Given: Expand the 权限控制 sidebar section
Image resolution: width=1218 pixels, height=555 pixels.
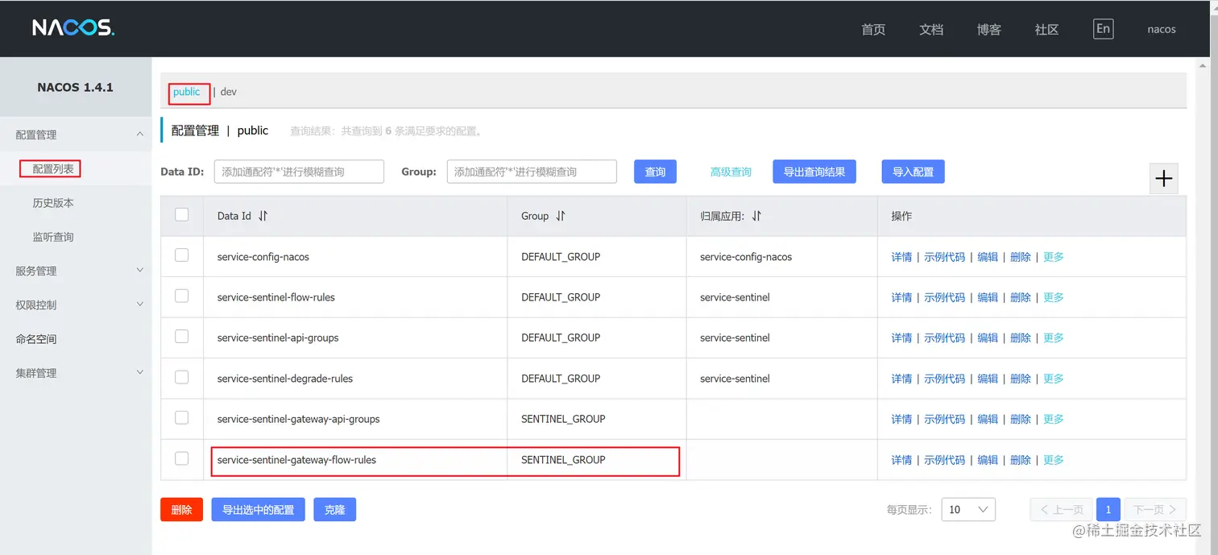Looking at the screenshot, I should 76,304.
